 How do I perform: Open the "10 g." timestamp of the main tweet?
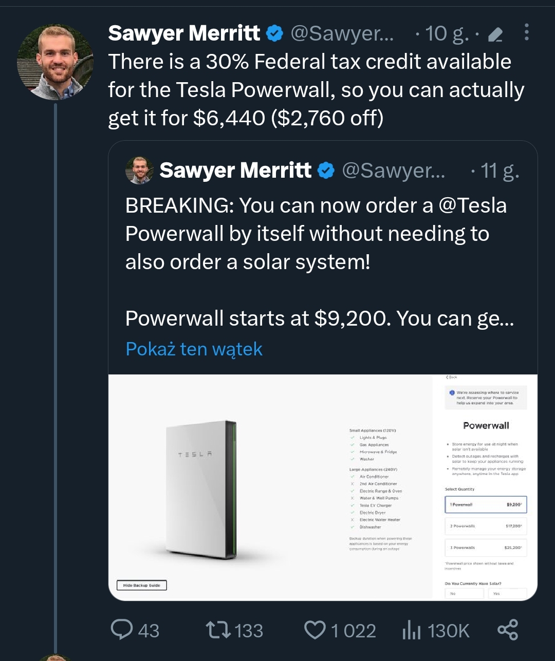(x=446, y=34)
